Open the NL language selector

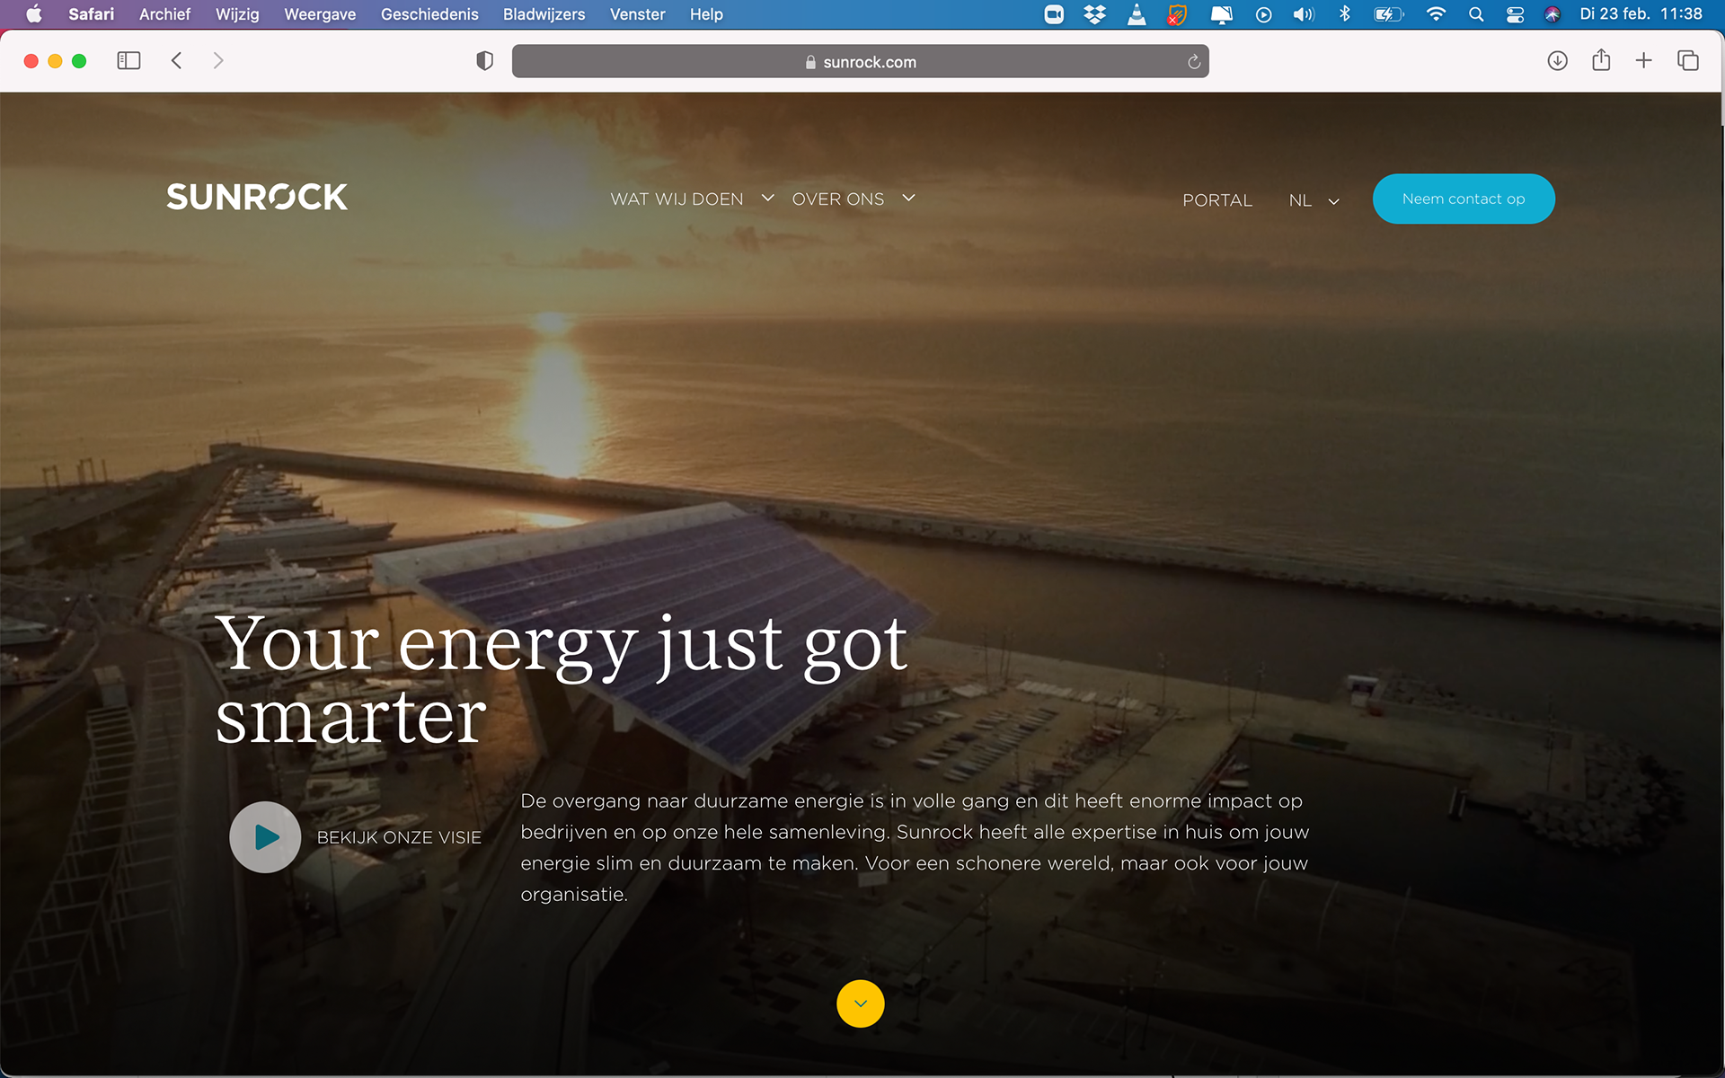coord(1314,200)
